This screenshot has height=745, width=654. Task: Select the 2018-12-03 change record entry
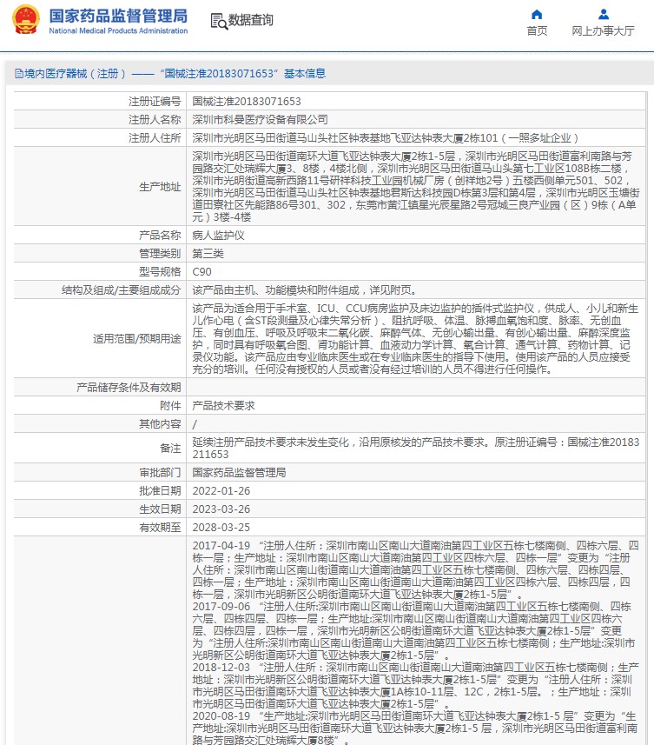pyautogui.click(x=415, y=686)
